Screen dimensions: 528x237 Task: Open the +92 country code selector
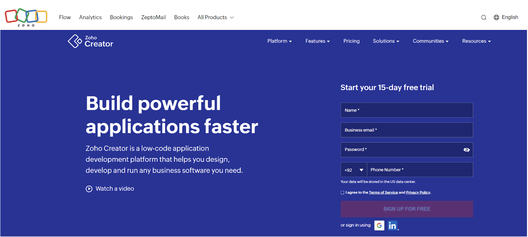click(354, 170)
